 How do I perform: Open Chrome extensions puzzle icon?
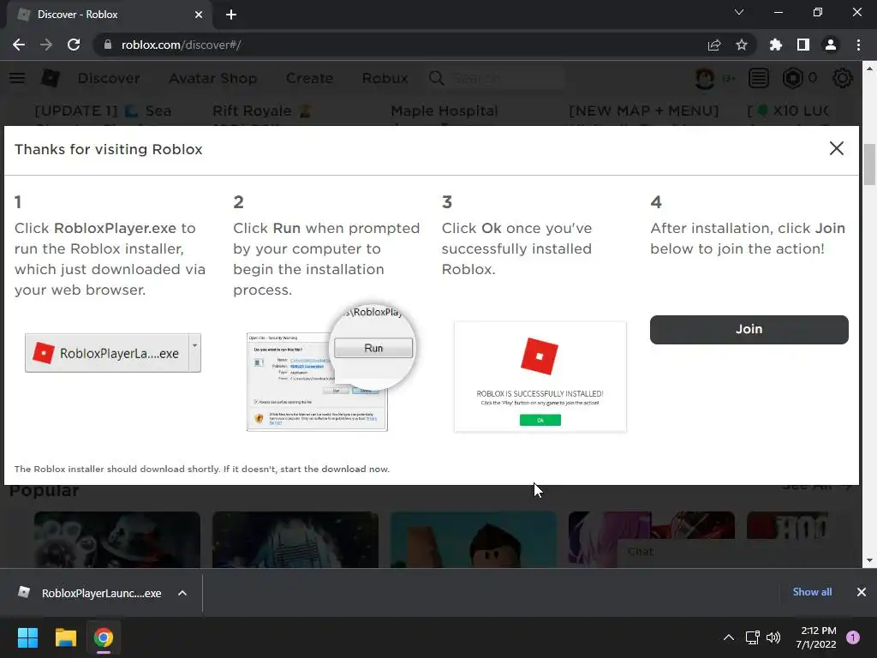pyautogui.click(x=776, y=45)
